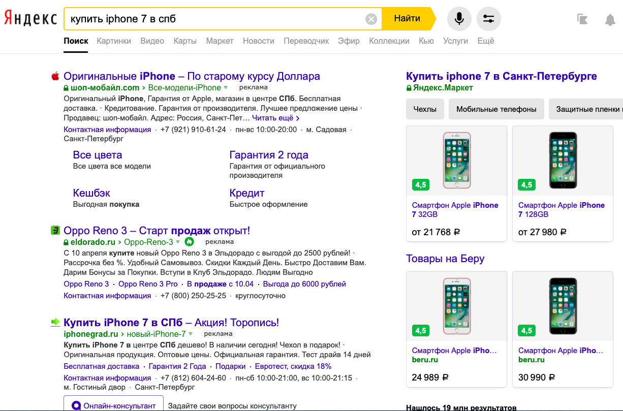Screen dimensions: 623x411
Task: Open search settings sliders icon
Action: (x=489, y=19)
